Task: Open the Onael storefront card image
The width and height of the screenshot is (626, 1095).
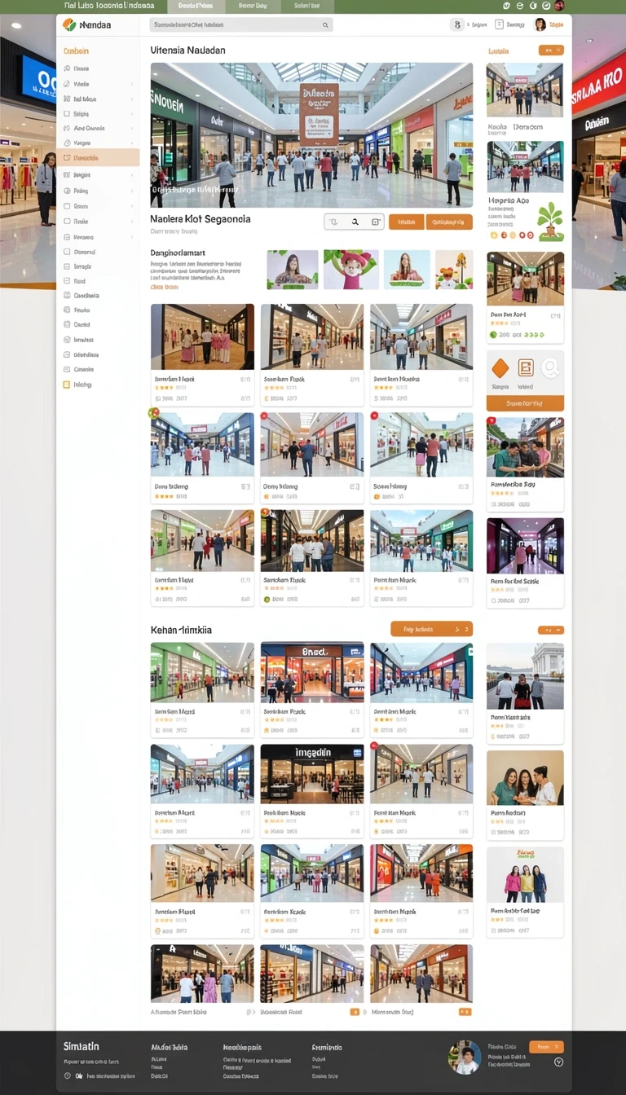Action: (312, 672)
